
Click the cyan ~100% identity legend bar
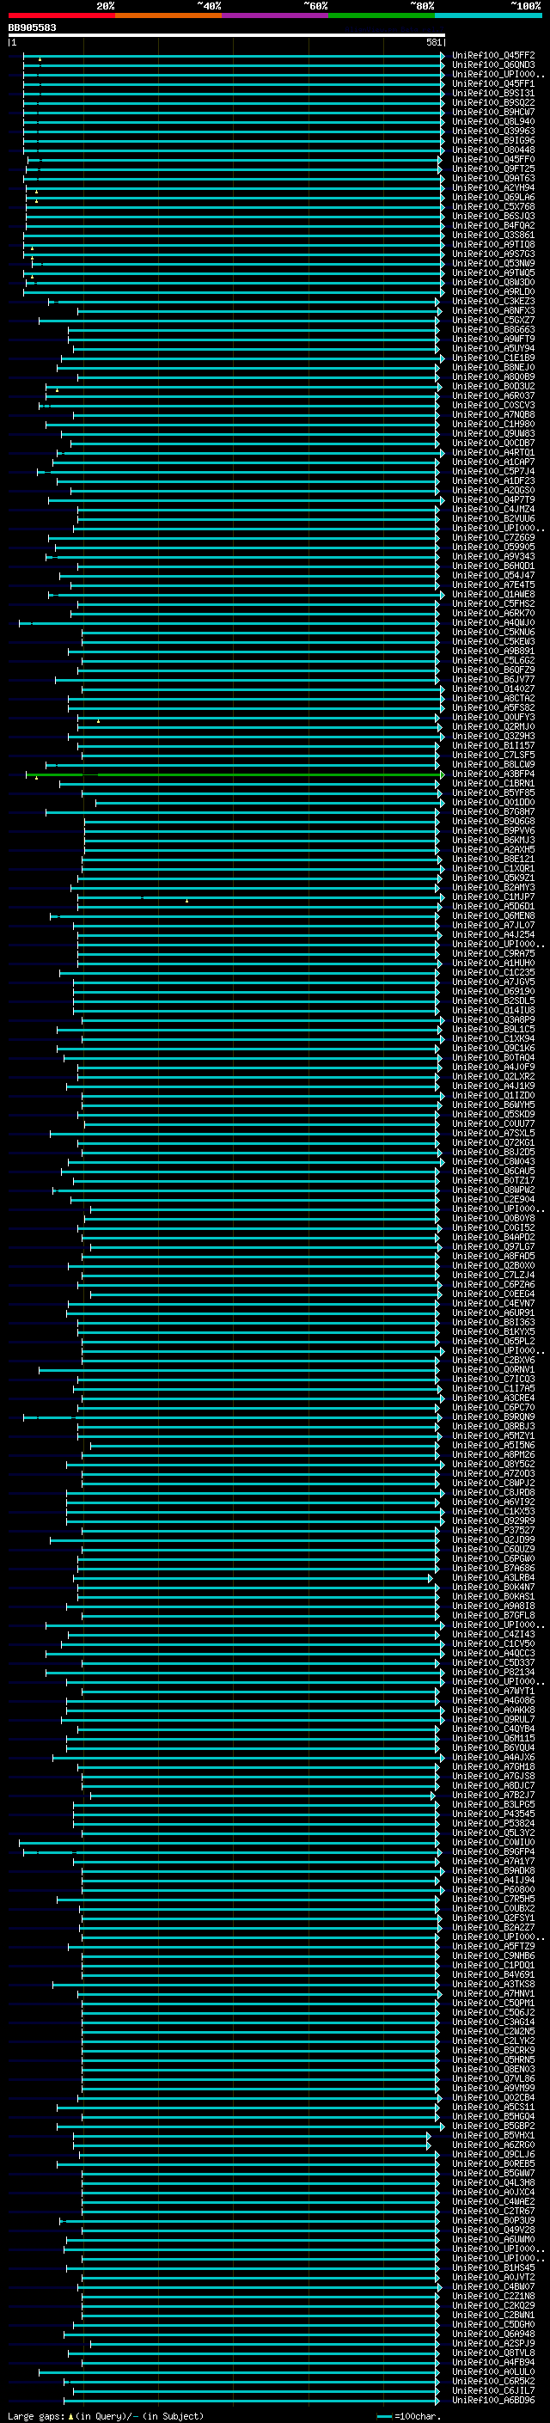click(489, 15)
